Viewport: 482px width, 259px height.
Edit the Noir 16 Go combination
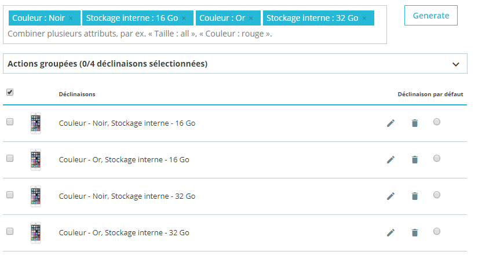pyautogui.click(x=390, y=123)
